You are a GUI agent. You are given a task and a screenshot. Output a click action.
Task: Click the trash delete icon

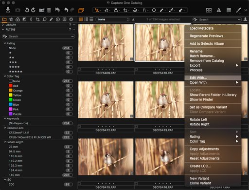(x=49, y=10)
